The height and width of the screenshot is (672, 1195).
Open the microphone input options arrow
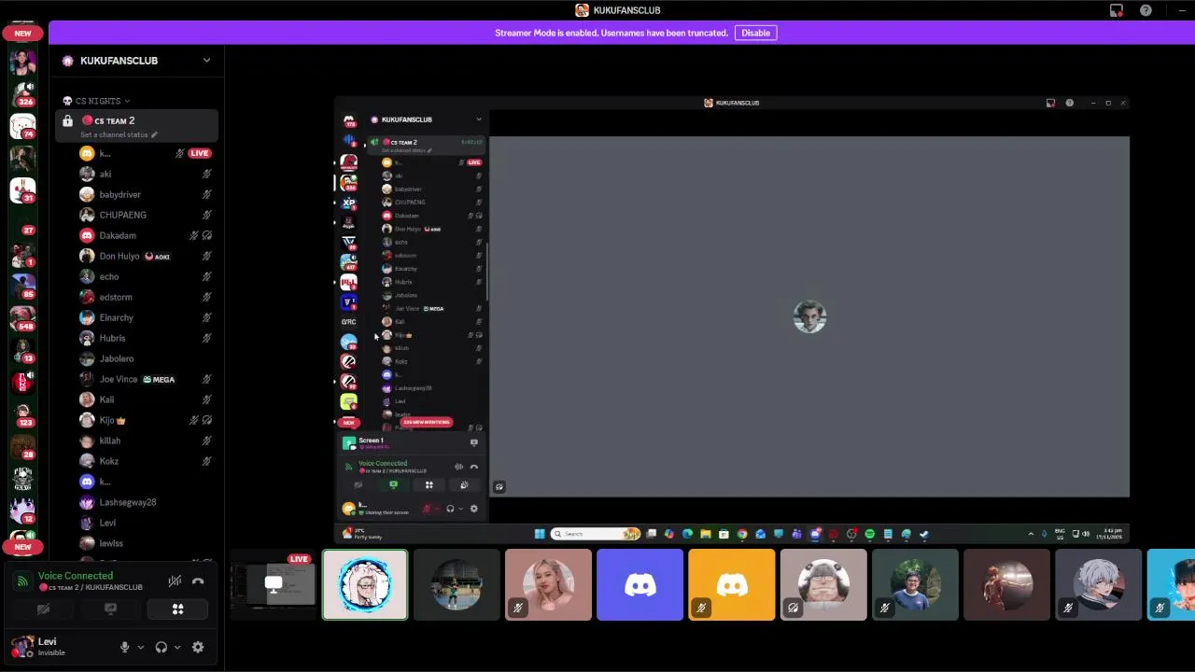coord(141,647)
